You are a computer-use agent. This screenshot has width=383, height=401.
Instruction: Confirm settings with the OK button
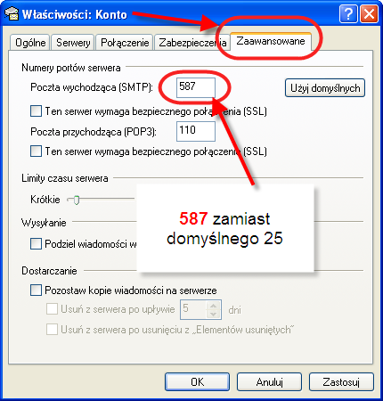[197, 381]
